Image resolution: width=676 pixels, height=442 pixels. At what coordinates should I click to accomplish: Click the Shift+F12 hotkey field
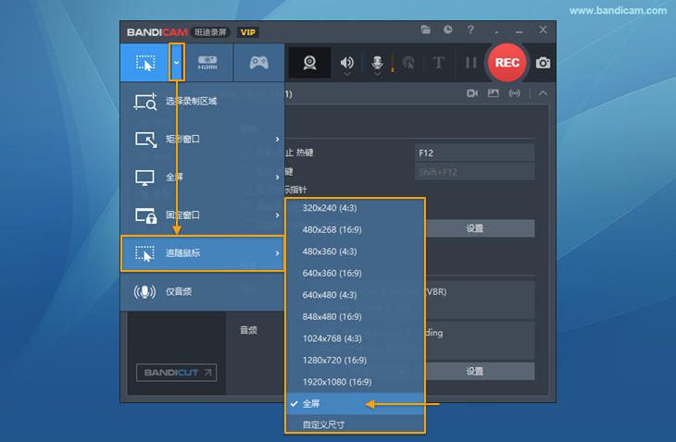click(475, 172)
